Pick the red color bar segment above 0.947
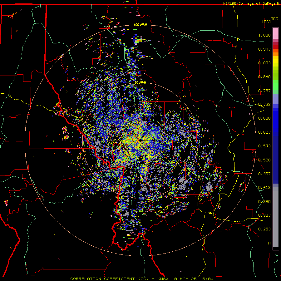Screen dimensions: 281x281 point(276,47)
